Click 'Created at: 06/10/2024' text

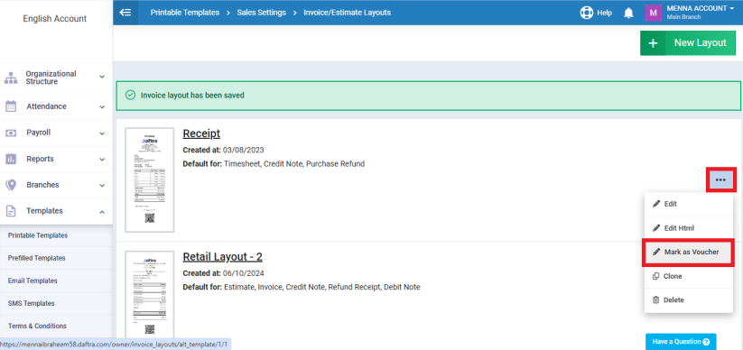[223, 273]
